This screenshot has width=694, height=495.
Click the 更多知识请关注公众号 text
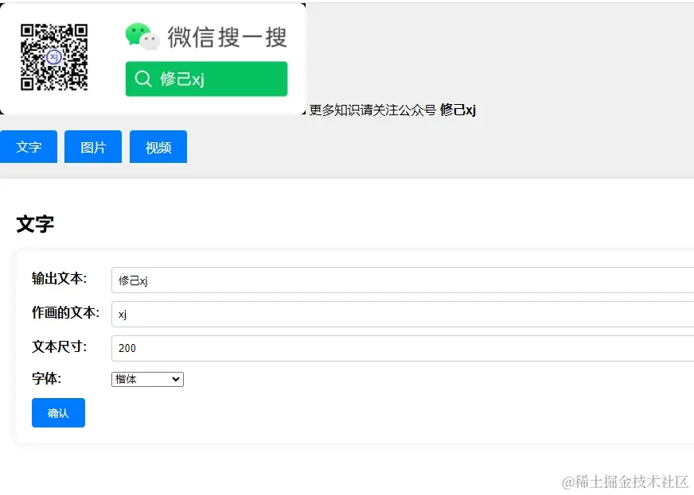(x=372, y=110)
